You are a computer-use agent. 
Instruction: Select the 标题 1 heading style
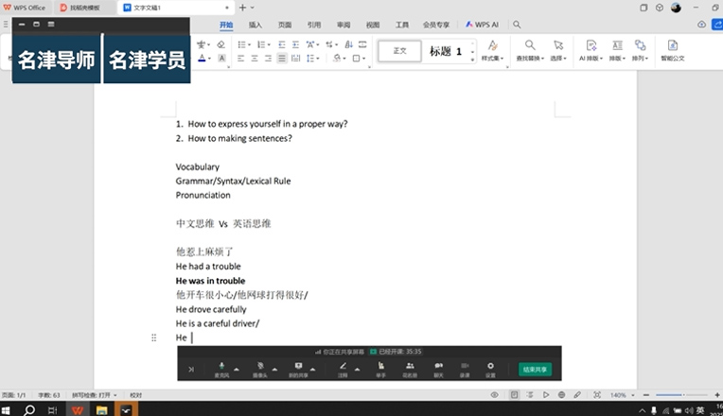445,51
